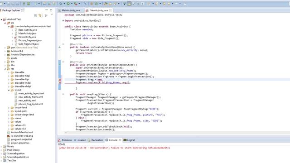Collapse the src folder in Package Explorer
This screenshot has height=163, width=290.
click(x=5, y=23)
